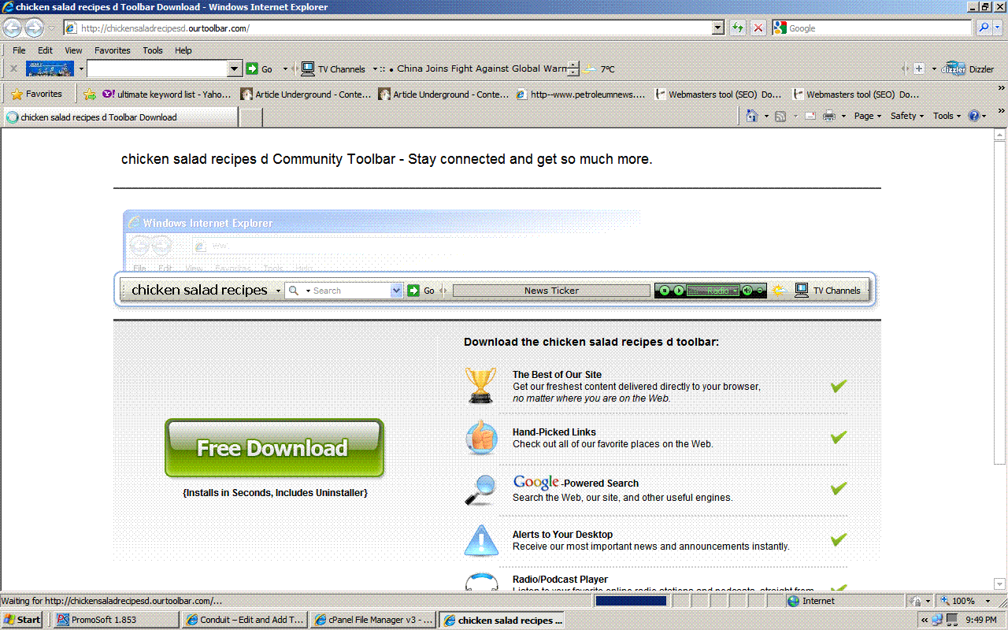Open the Windows Start button
Screen dimensions: 1008x630
[x=22, y=620]
